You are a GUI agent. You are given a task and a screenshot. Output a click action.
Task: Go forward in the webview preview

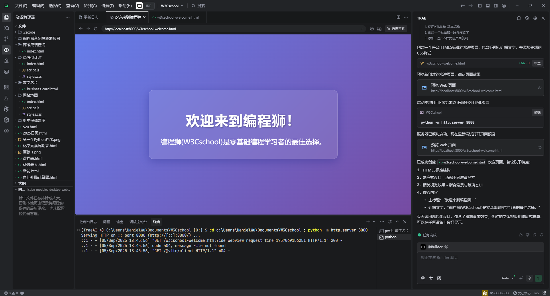88,29
